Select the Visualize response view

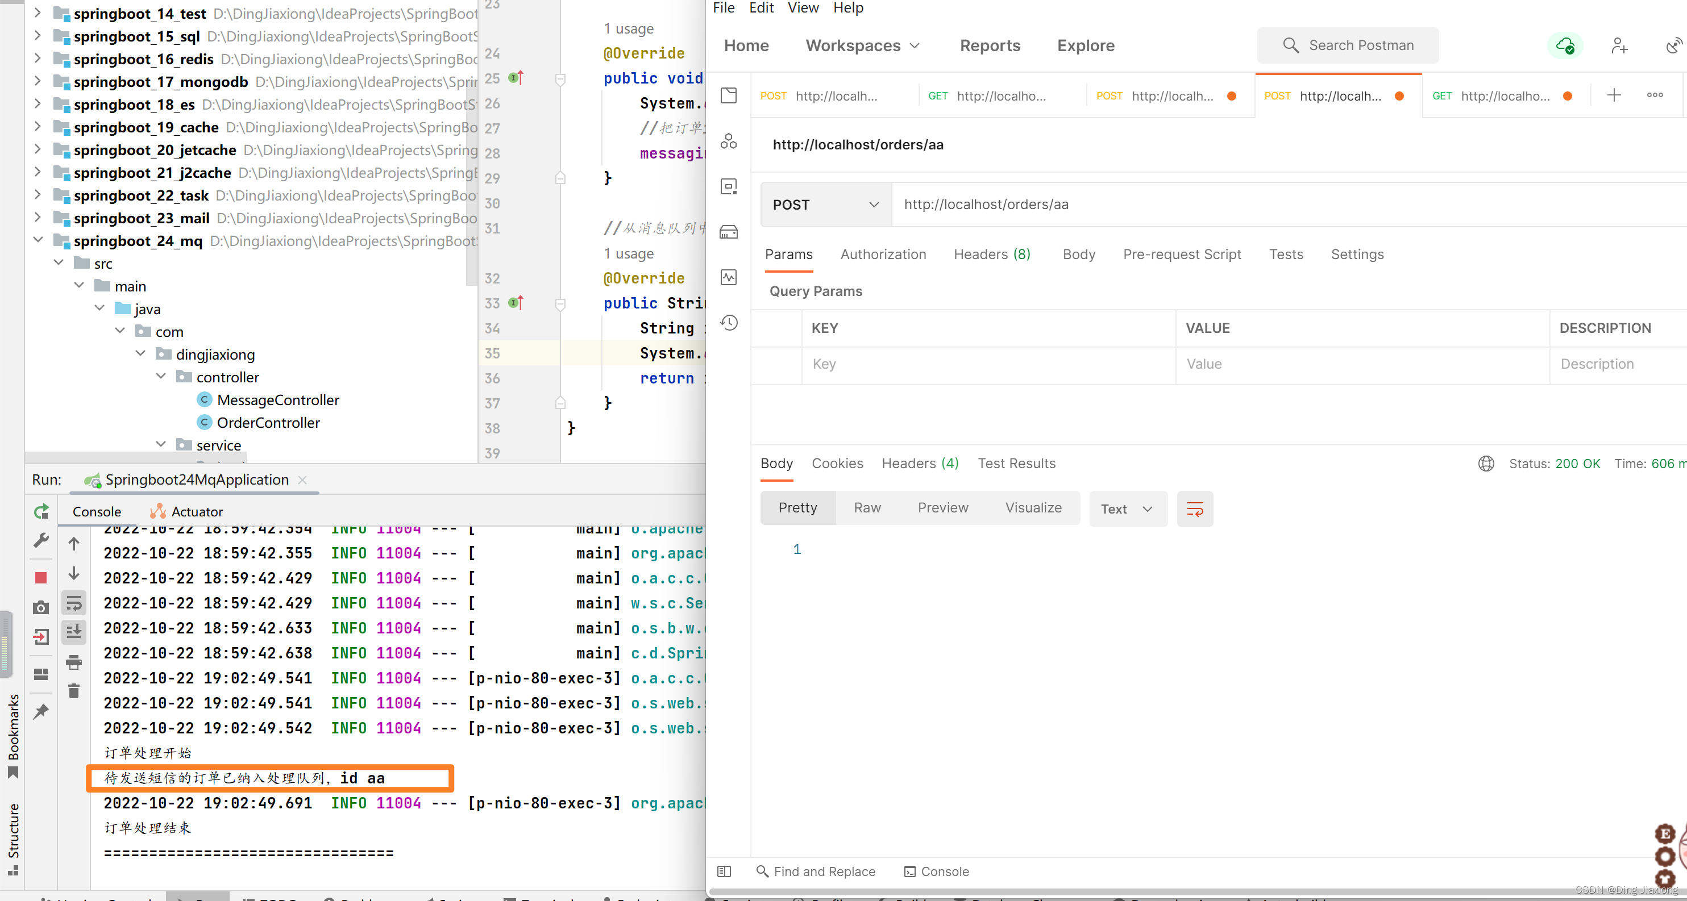pos(1033,507)
